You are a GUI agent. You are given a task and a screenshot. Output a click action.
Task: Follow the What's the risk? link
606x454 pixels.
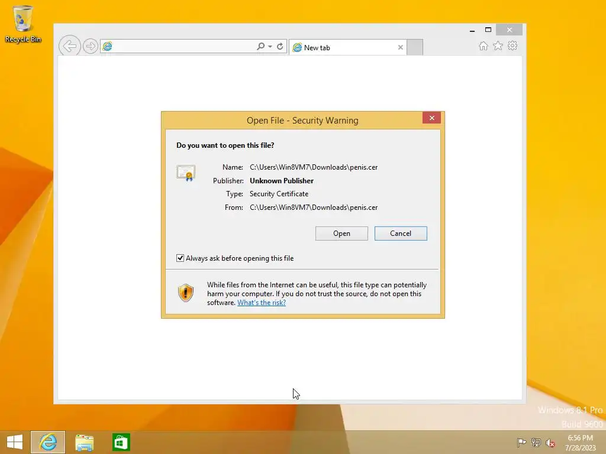(262, 303)
